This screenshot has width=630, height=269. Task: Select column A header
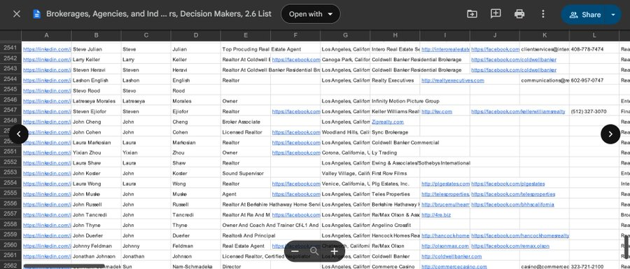[46, 36]
